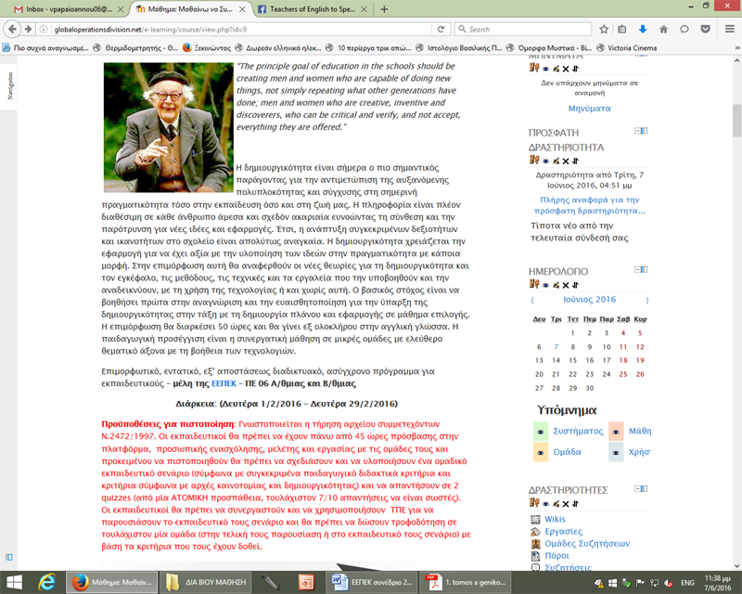Image resolution: width=742 pixels, height=594 pixels.
Task: Move the ΗΜΕΡΟΛΟΓΙΟ block
Action: tap(575, 285)
